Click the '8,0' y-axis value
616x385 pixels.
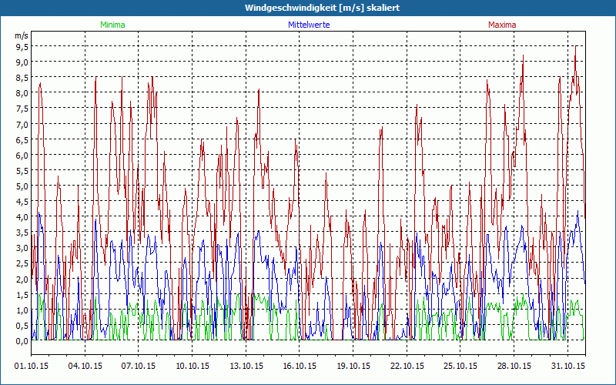[x=22, y=93]
